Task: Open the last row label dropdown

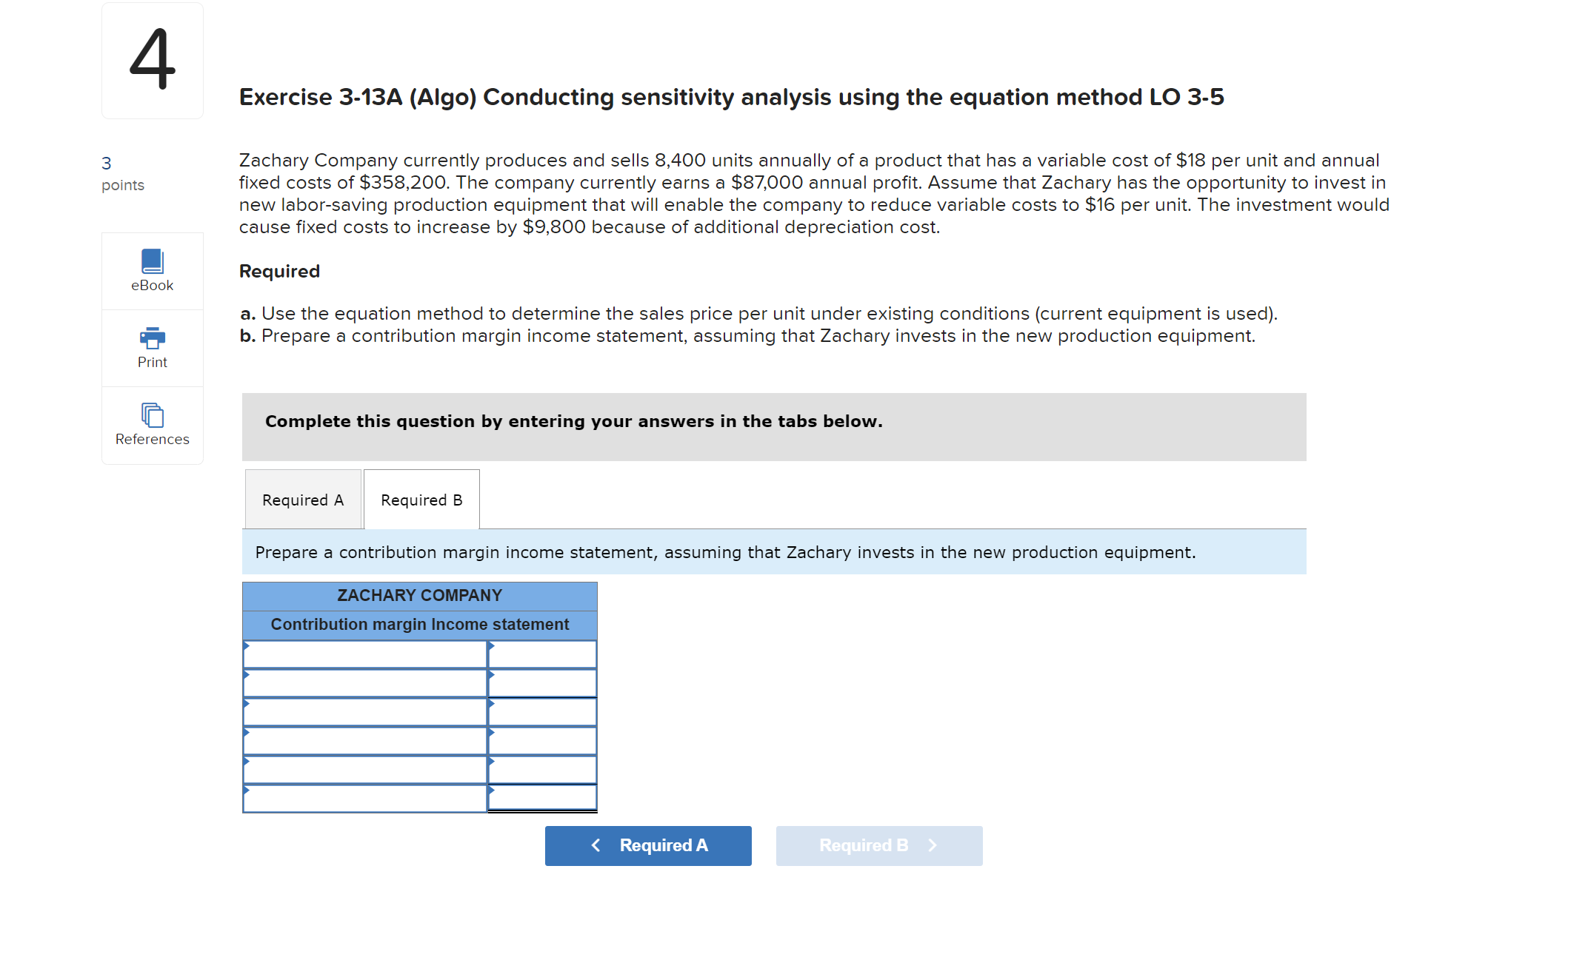Action: pyautogui.click(x=246, y=797)
